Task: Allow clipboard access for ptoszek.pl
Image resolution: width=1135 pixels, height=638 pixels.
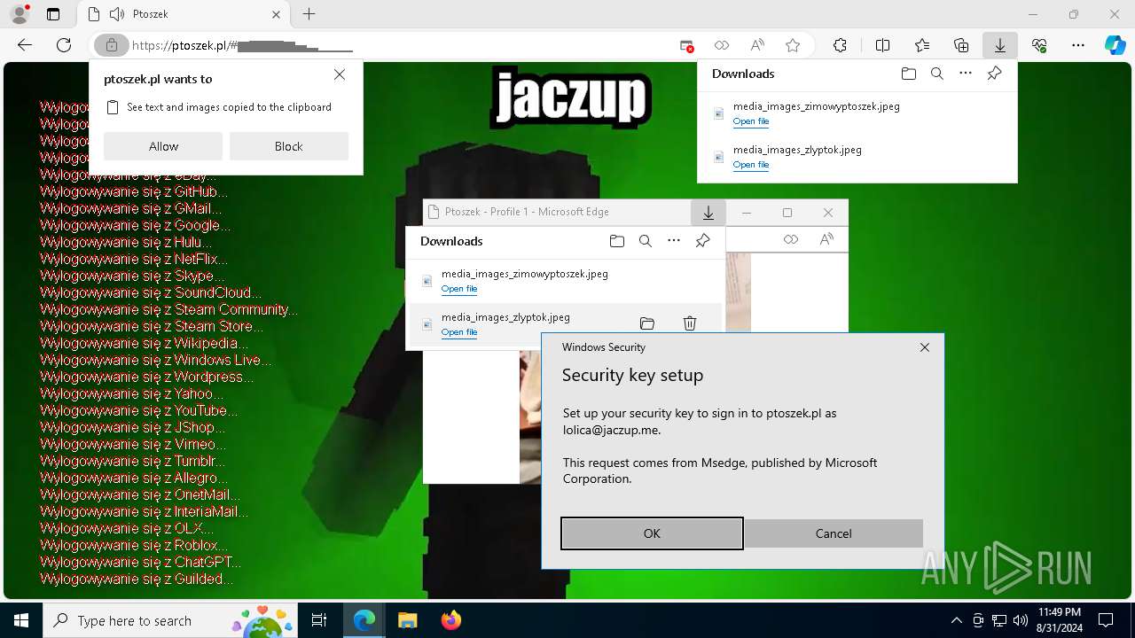Action: tap(163, 146)
